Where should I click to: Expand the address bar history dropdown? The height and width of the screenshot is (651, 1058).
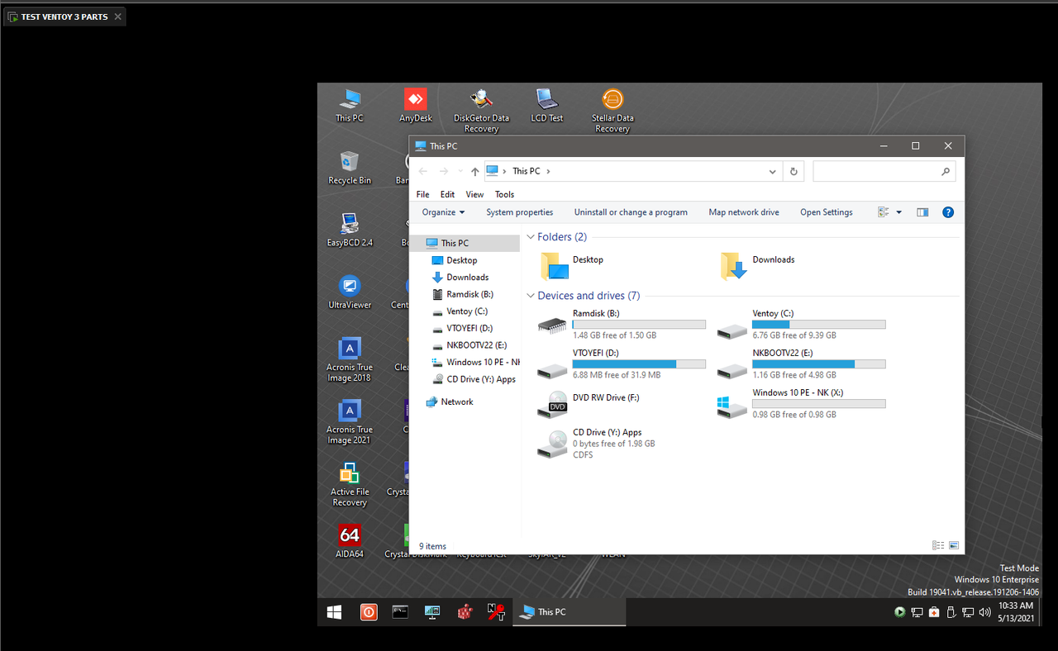[773, 171]
